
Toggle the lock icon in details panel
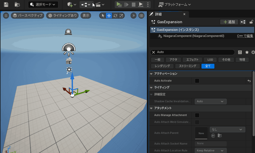point(251,22)
